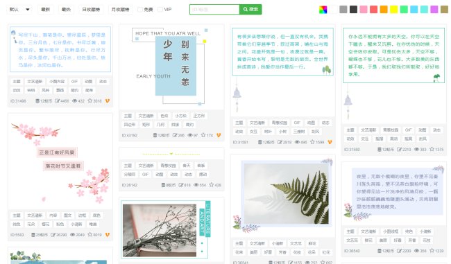Sort templates by 最热
The width and height of the screenshot is (451, 264).
66,10
